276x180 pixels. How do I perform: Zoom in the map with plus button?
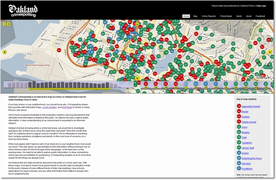tap(9, 24)
